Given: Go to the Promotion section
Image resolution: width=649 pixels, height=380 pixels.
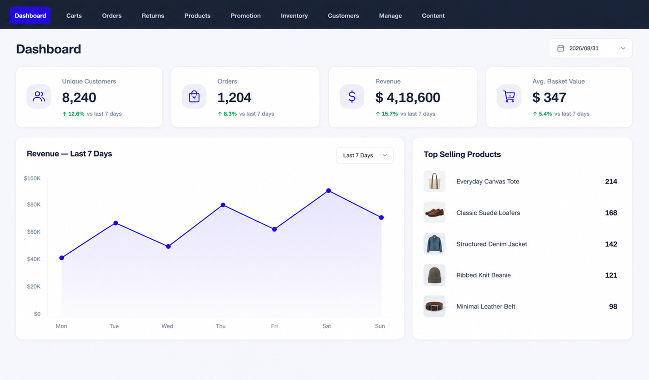Looking at the screenshot, I should [x=246, y=15].
